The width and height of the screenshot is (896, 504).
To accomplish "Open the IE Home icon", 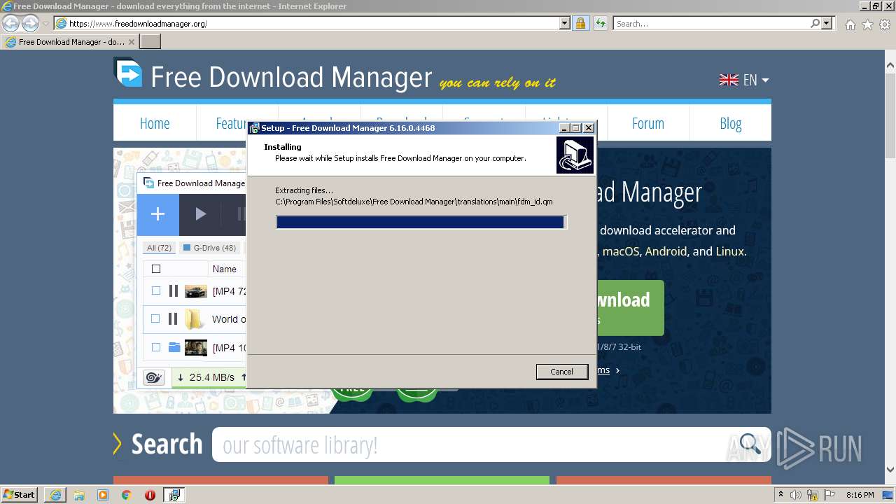I will (850, 24).
